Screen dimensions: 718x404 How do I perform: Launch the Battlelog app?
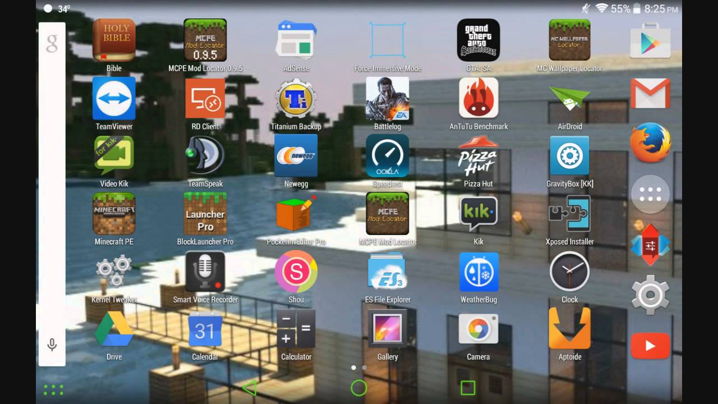coord(388,98)
